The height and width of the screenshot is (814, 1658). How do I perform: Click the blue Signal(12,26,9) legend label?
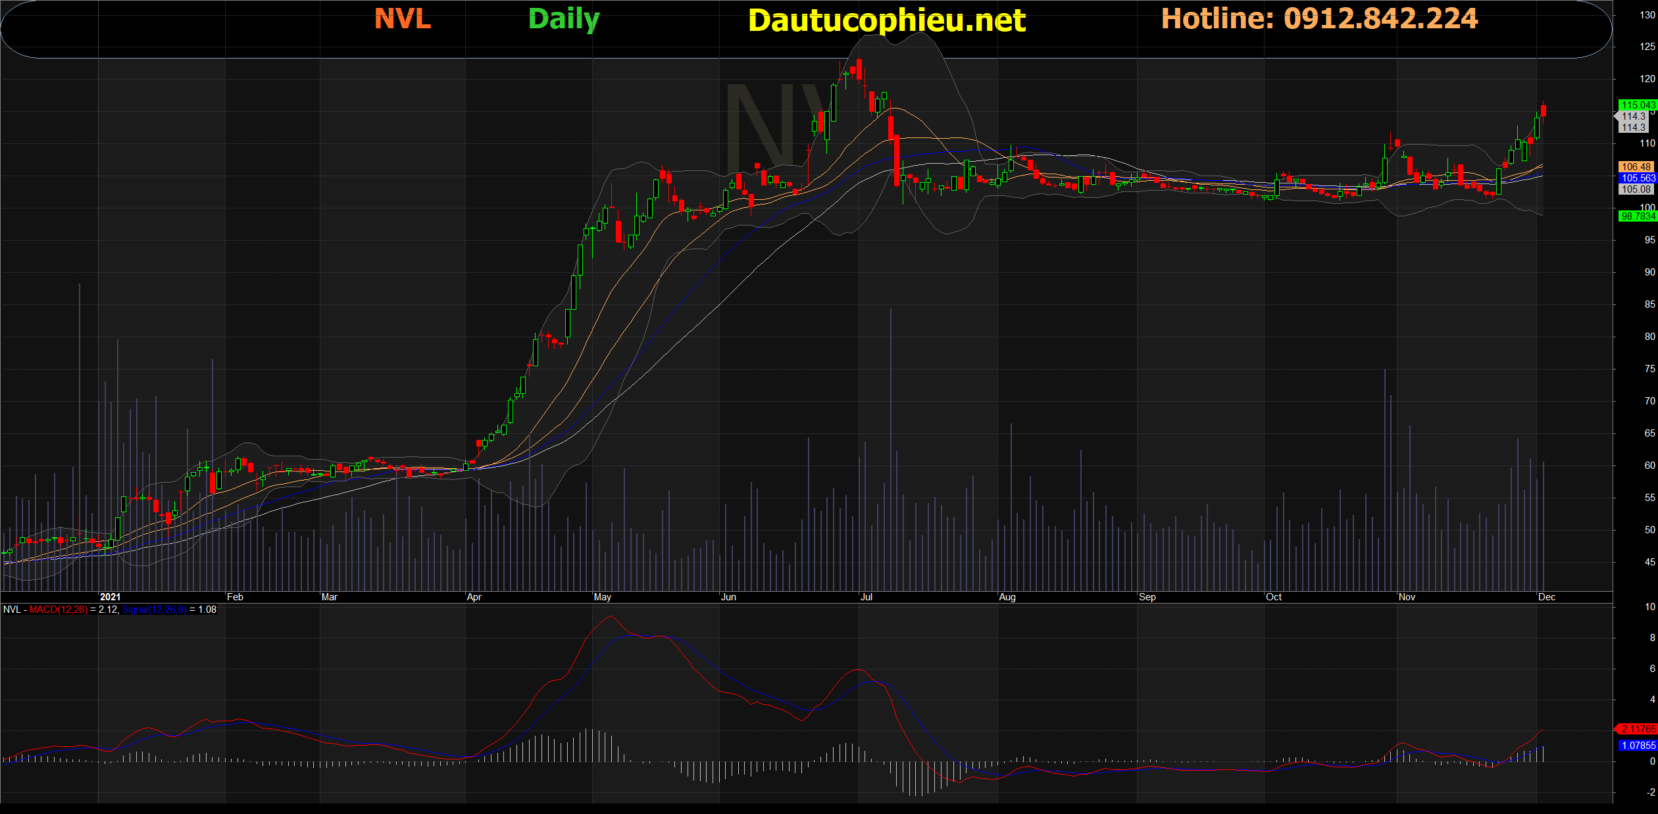coord(155,610)
